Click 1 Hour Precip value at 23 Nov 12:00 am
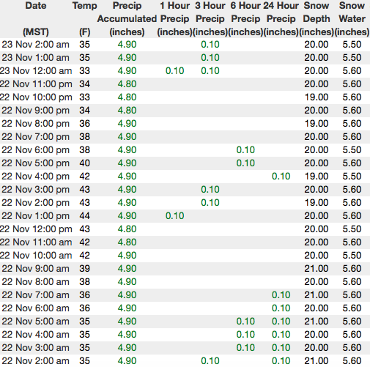 coord(174,71)
